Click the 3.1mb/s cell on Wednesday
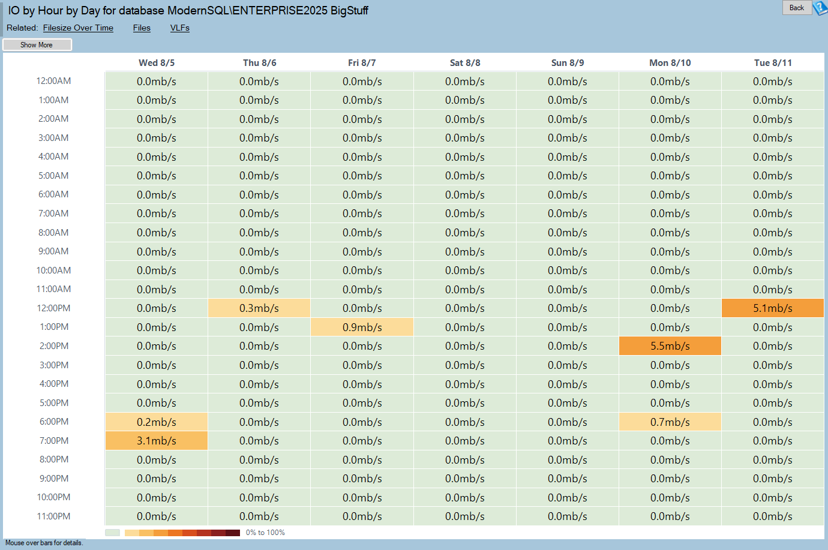This screenshot has height=550, width=828. point(157,441)
